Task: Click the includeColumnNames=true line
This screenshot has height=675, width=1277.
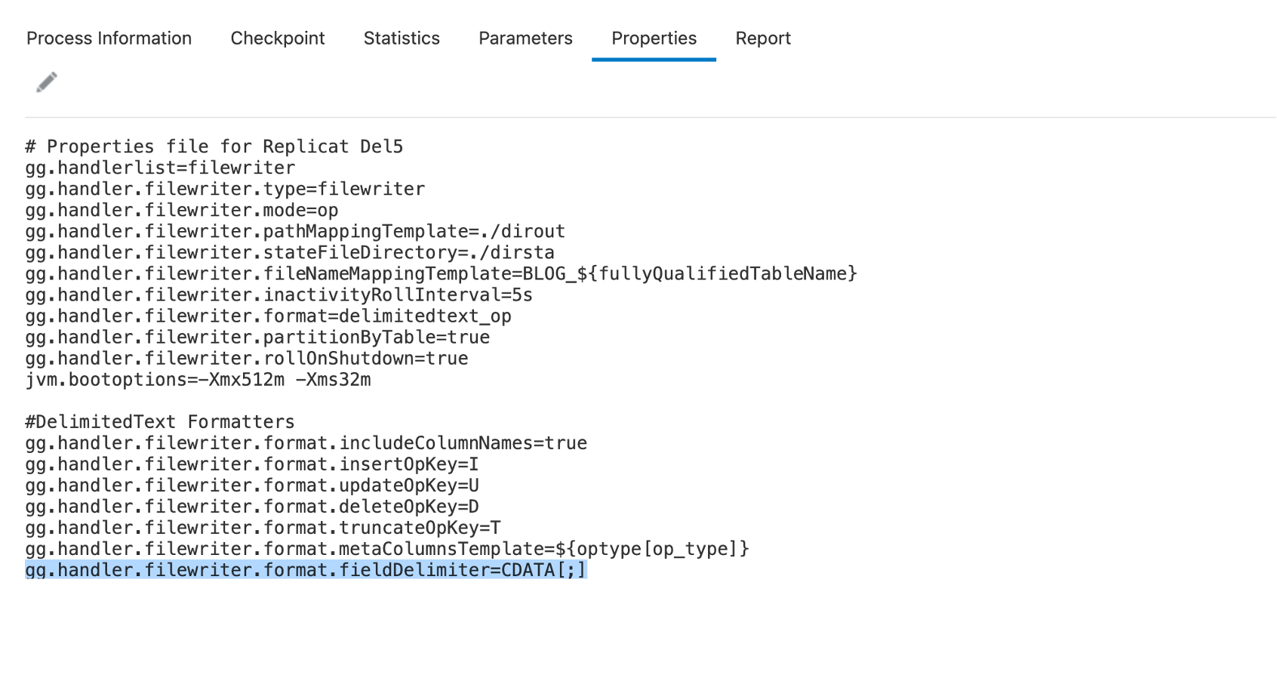Action: coord(306,443)
